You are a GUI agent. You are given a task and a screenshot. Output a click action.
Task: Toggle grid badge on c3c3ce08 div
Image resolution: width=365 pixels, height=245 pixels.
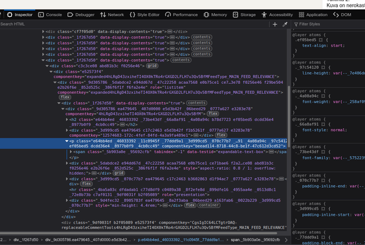pyautogui.click(x=152, y=66)
